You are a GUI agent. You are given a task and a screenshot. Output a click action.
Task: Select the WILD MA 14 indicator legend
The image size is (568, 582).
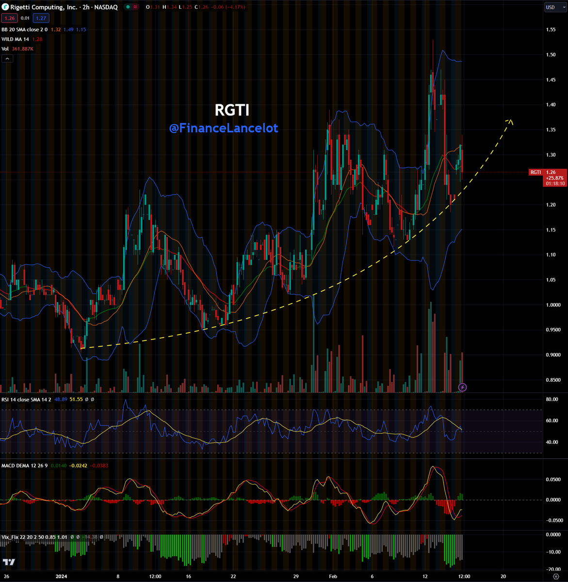(16, 39)
